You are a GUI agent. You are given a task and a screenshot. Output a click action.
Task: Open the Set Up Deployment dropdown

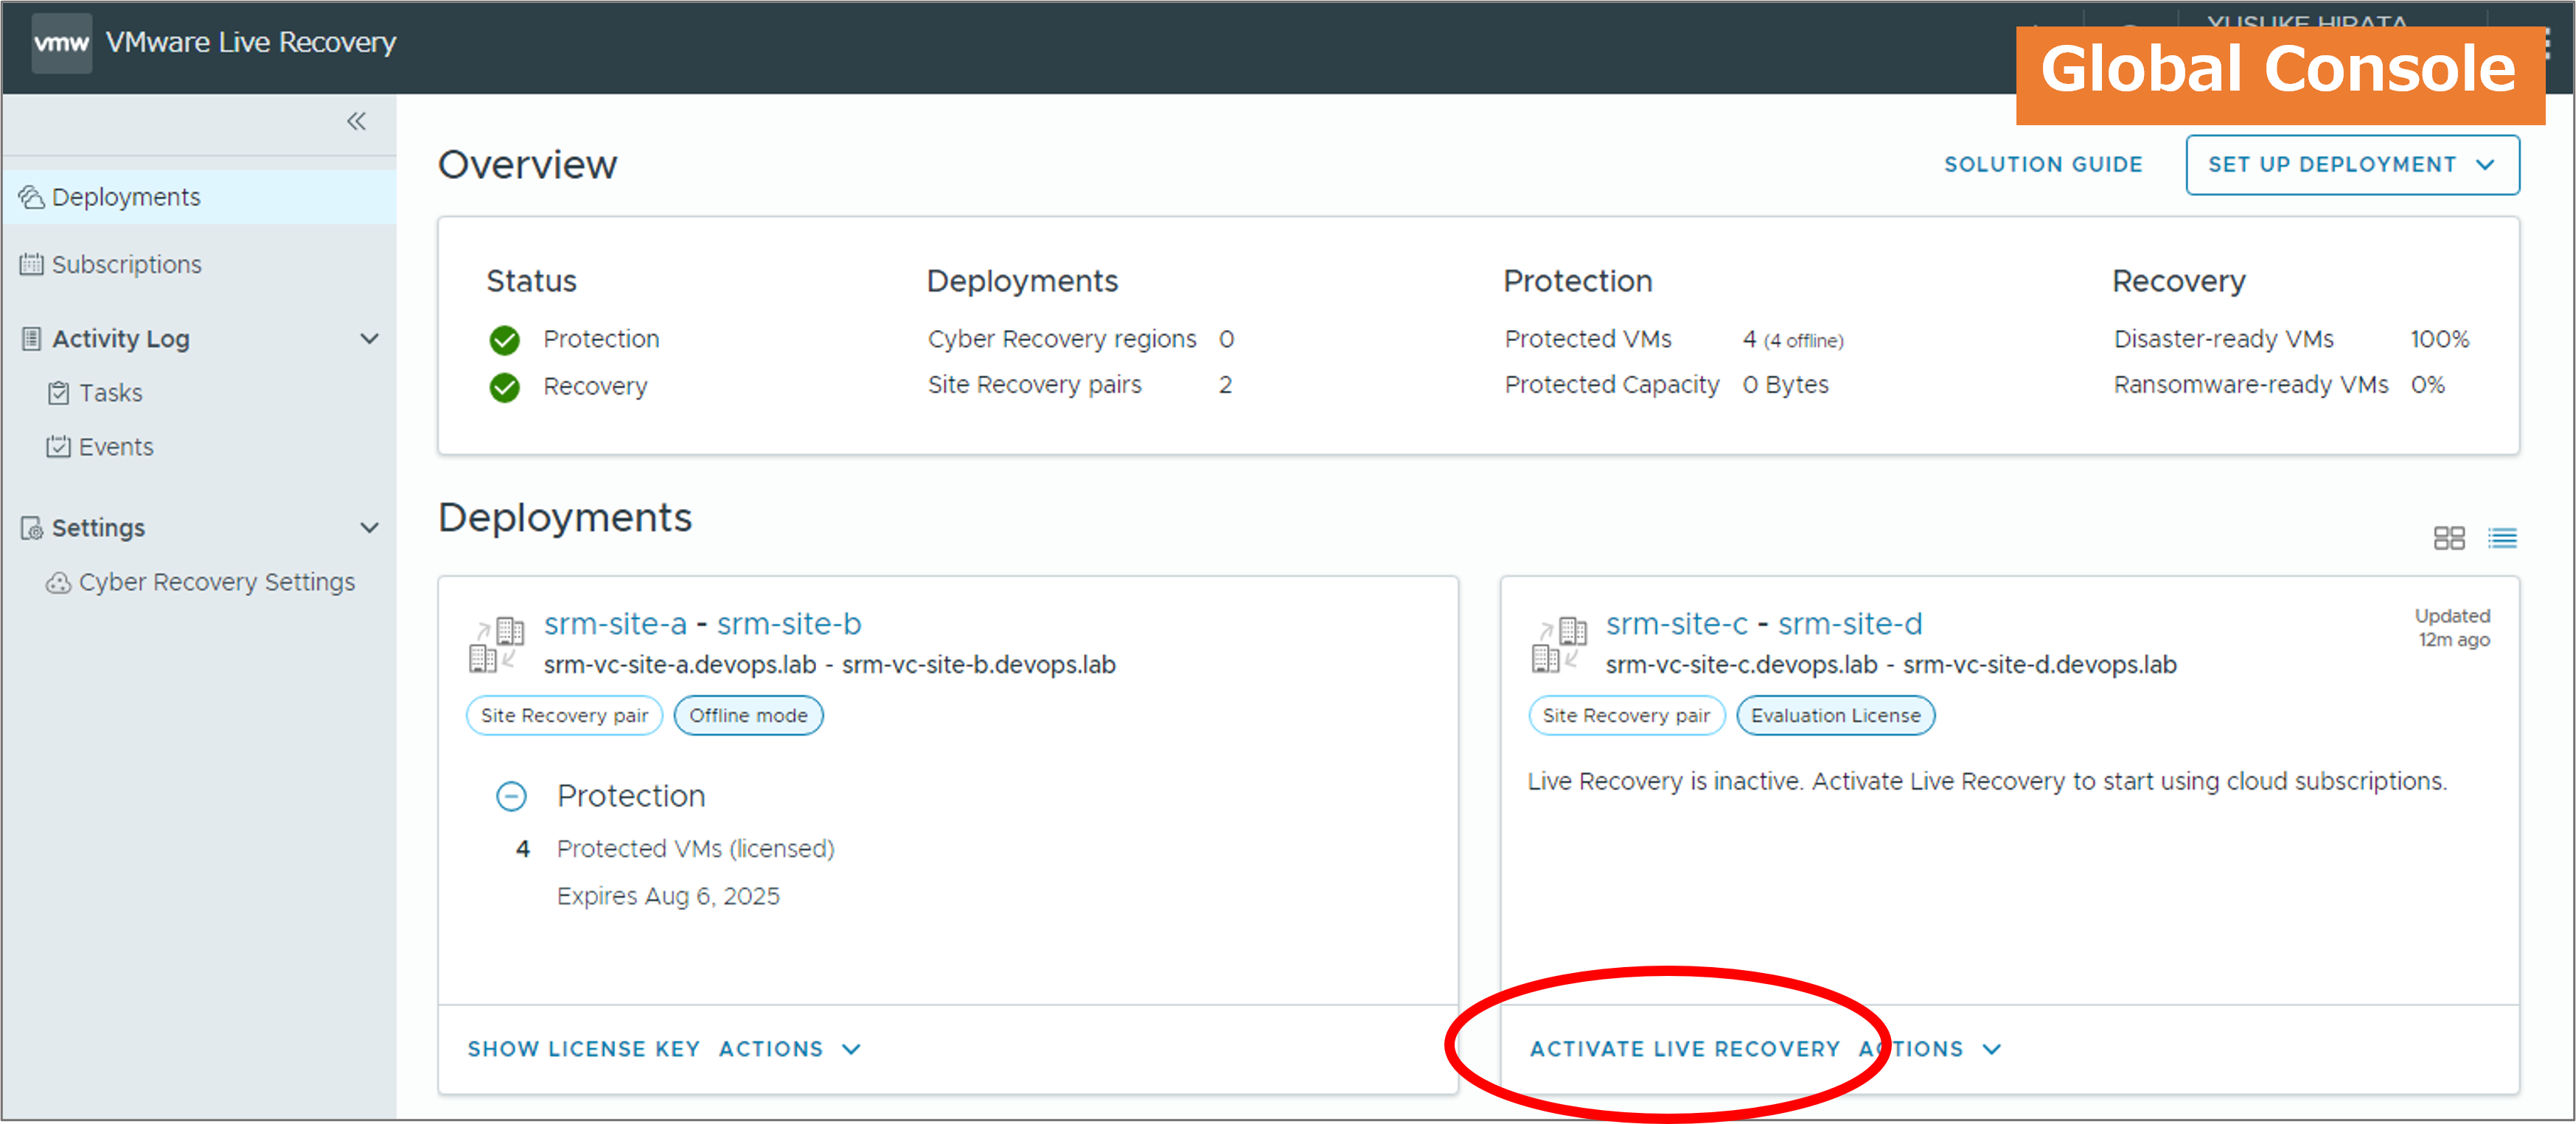[2352, 165]
